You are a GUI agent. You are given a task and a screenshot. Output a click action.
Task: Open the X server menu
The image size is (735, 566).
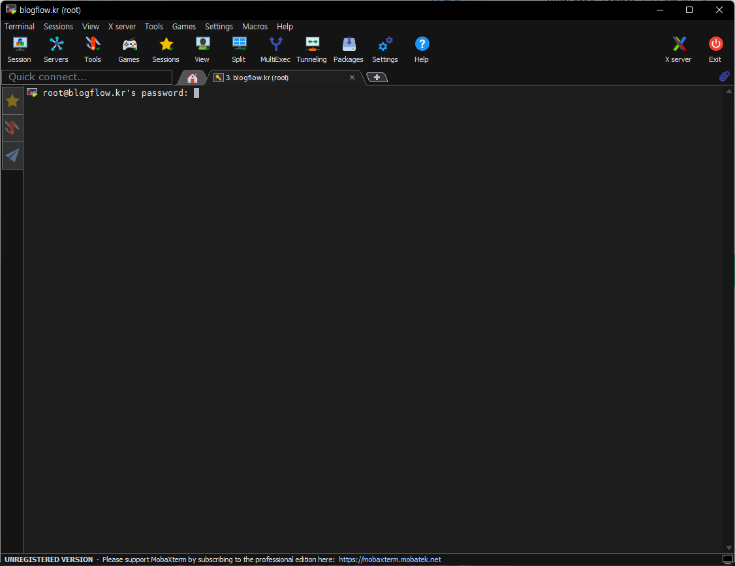(122, 26)
